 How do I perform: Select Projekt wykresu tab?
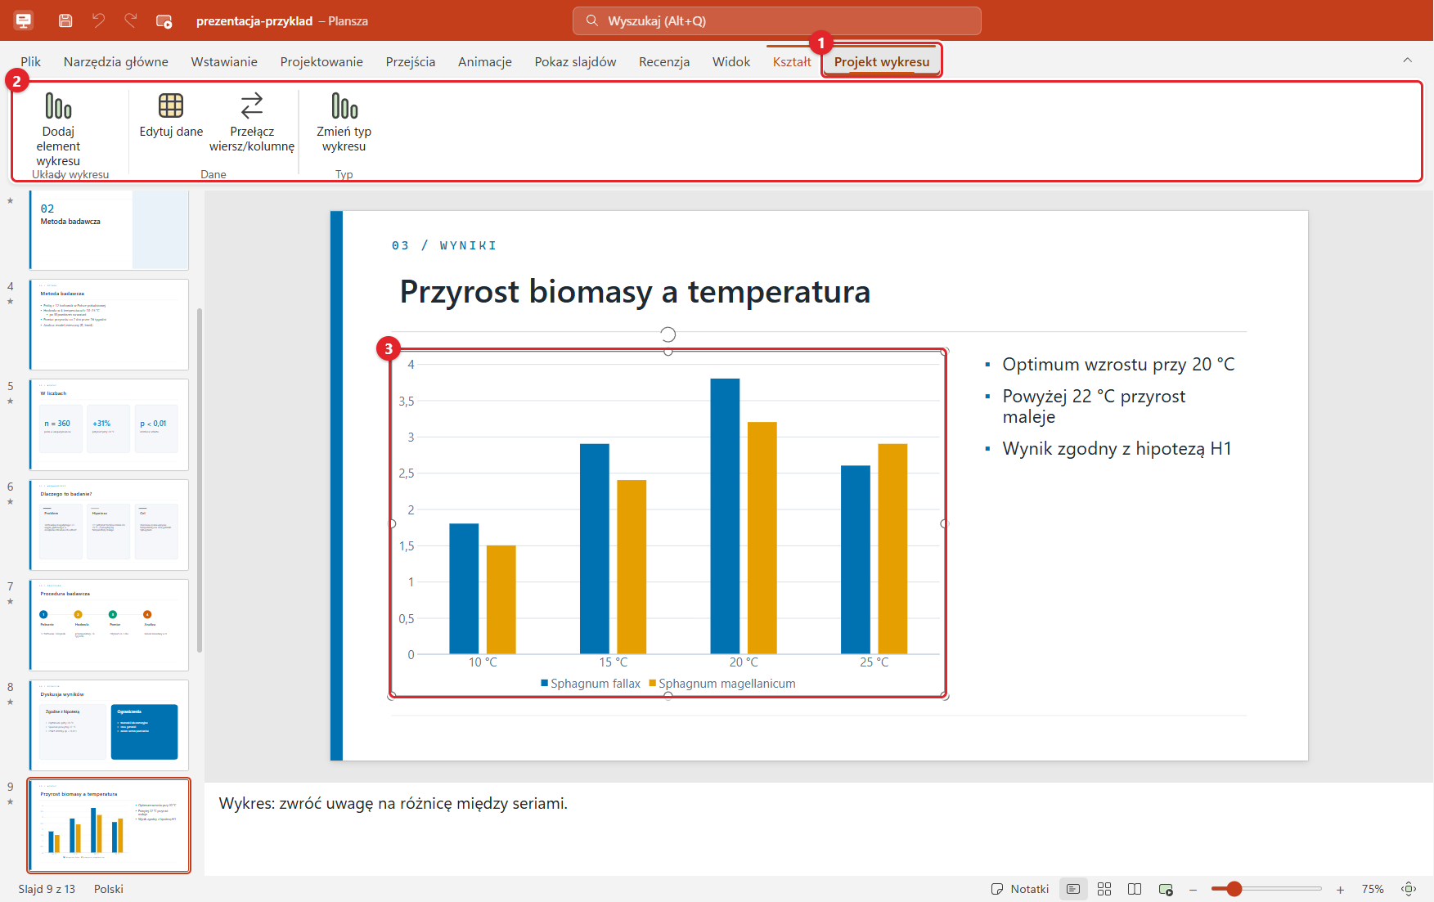point(882,61)
